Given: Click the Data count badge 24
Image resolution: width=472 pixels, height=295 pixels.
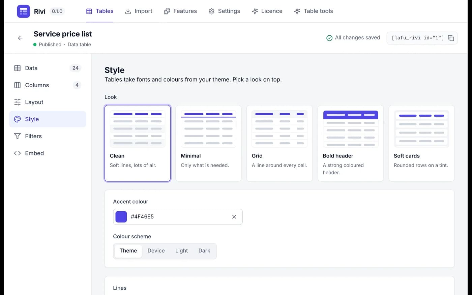Looking at the screenshot, I should (x=75, y=68).
